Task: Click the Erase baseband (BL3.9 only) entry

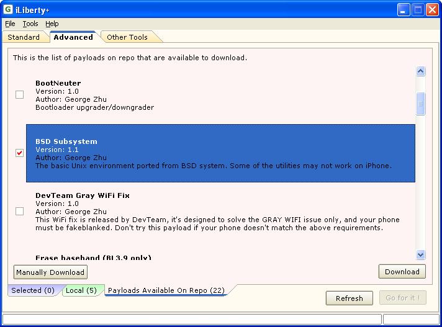Action: point(93,258)
